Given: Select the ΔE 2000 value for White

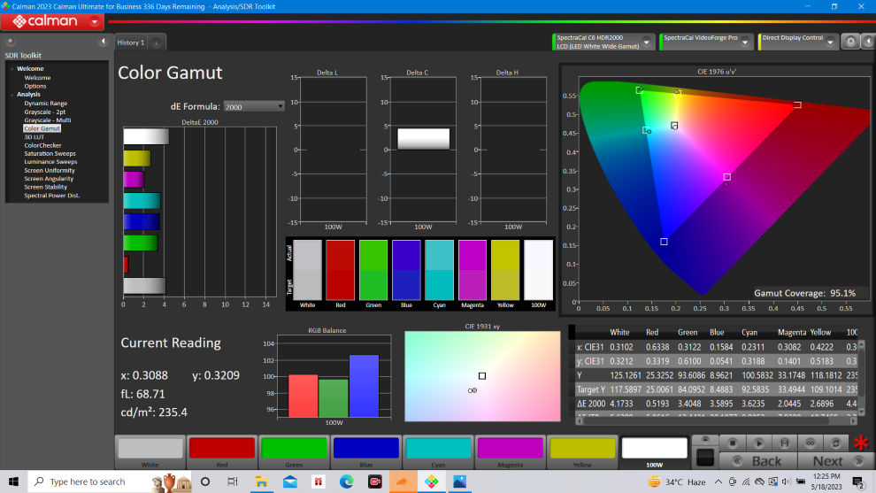Looking at the screenshot, I should click(x=621, y=404).
